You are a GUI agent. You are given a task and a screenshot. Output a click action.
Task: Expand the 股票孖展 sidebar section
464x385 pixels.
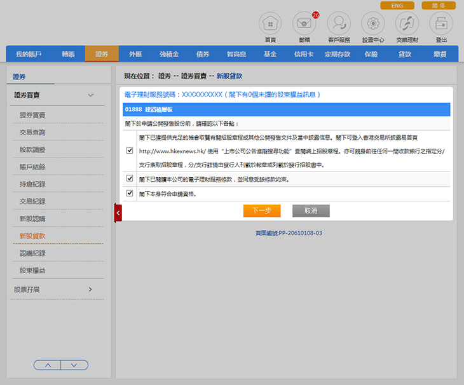click(90, 290)
